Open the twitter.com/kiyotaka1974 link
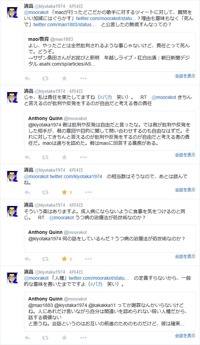Screen dimensions: 200x345 tap(76, 176)
